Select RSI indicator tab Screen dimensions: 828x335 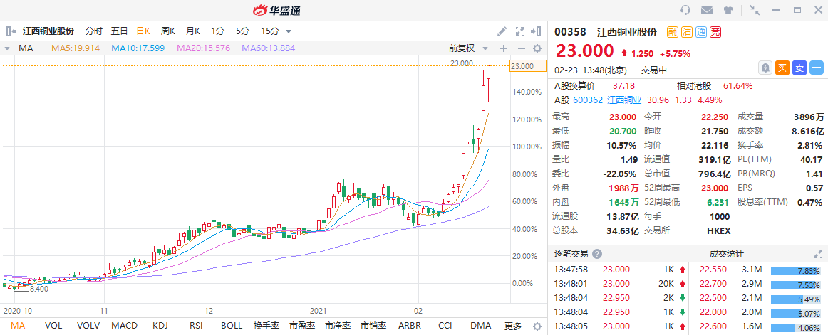tap(195, 326)
